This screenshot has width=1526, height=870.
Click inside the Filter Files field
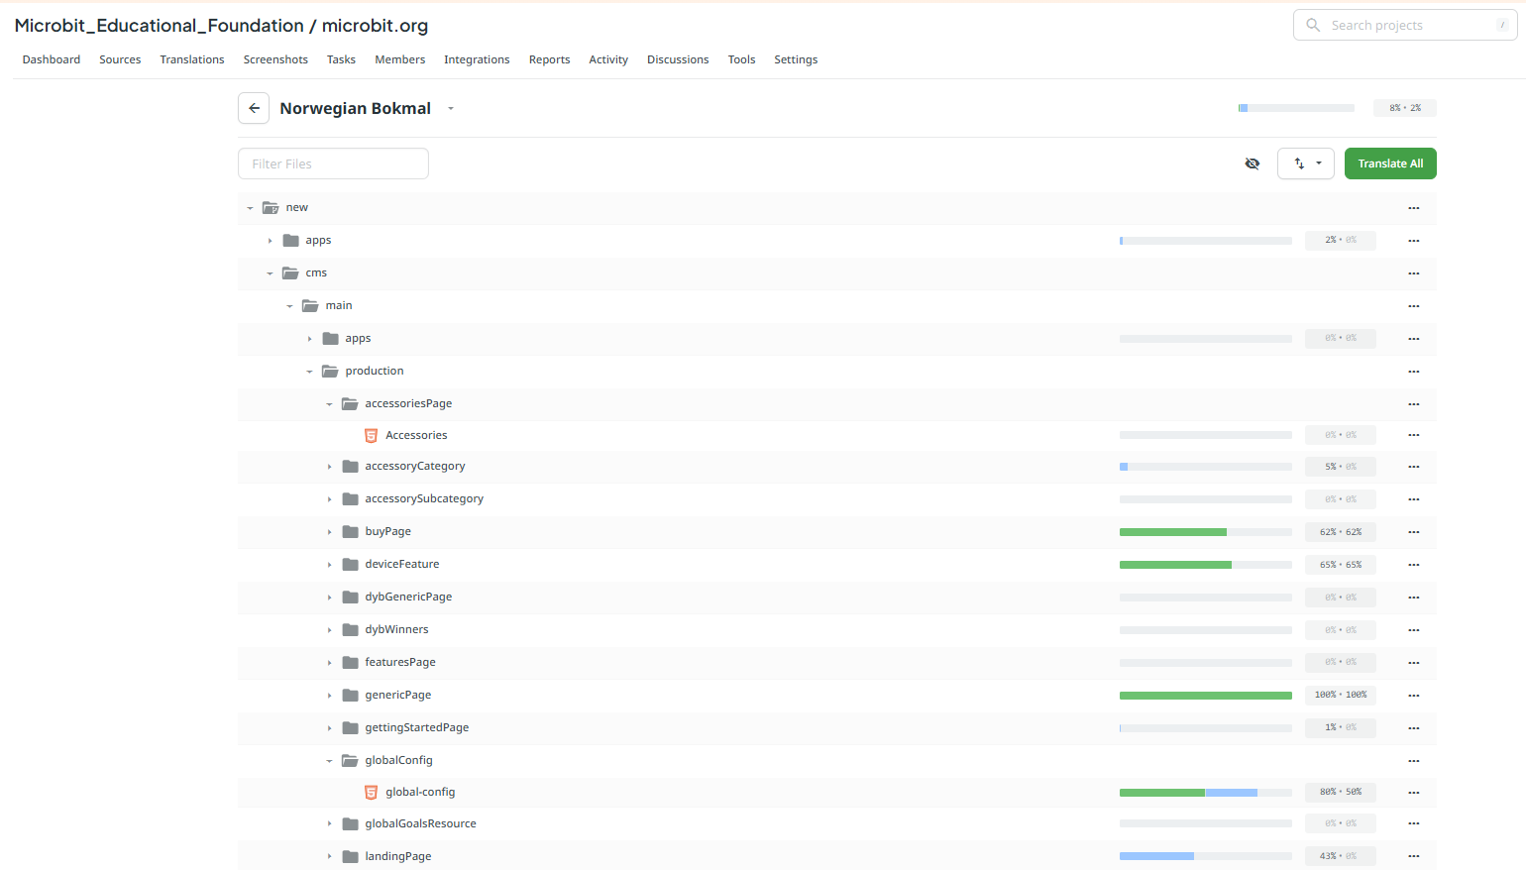pyautogui.click(x=333, y=163)
